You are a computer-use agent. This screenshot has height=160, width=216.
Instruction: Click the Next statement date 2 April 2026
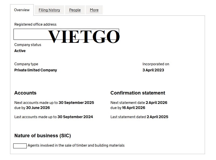point(139,103)
